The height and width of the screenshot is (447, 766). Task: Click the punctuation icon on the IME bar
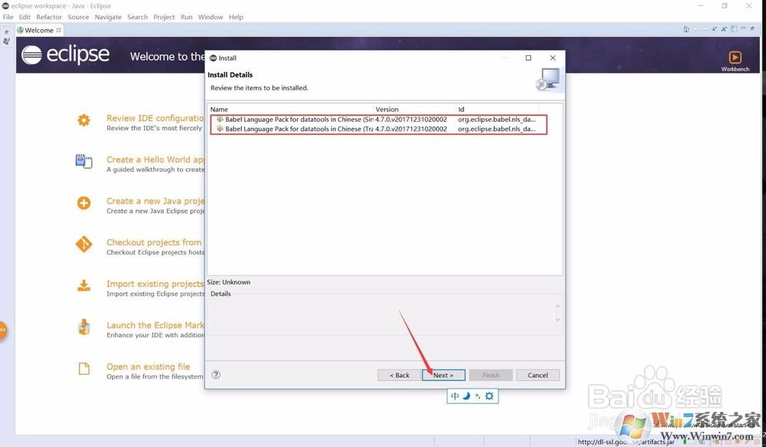click(x=477, y=396)
